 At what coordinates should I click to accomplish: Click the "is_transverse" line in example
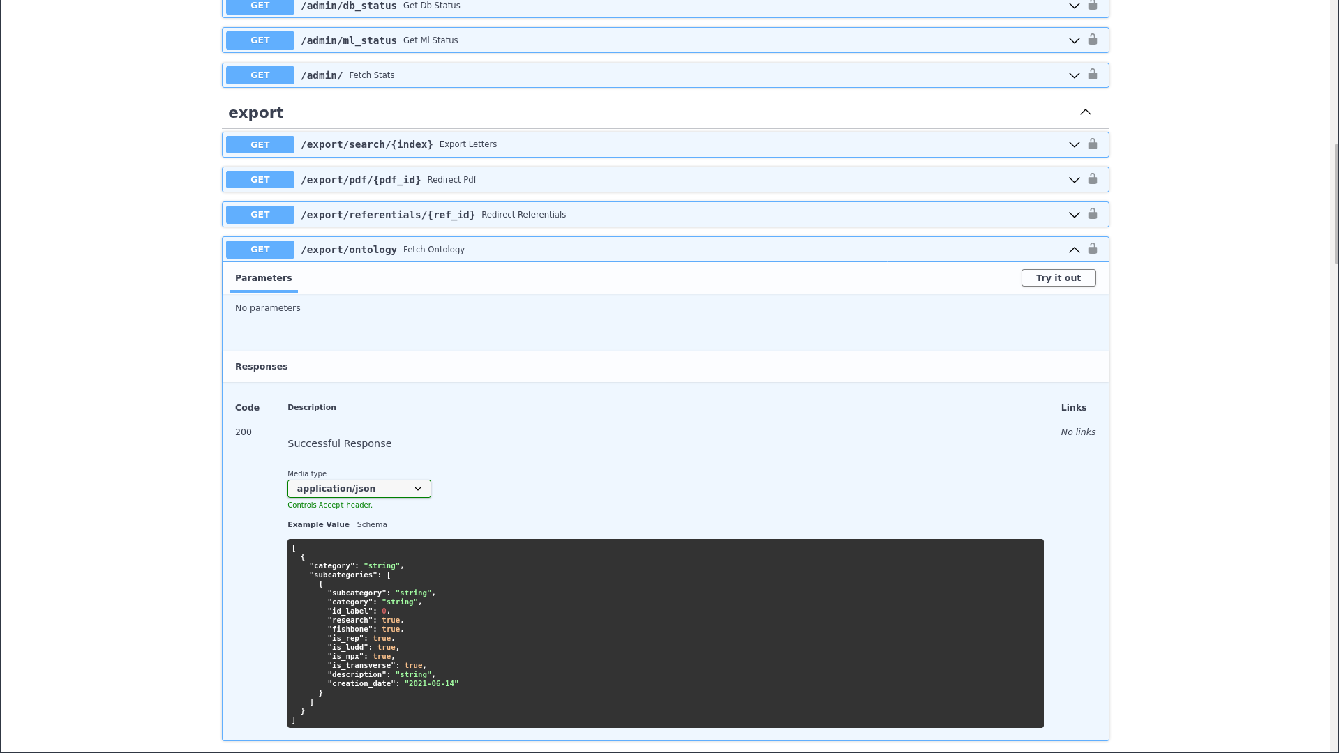pos(377,665)
